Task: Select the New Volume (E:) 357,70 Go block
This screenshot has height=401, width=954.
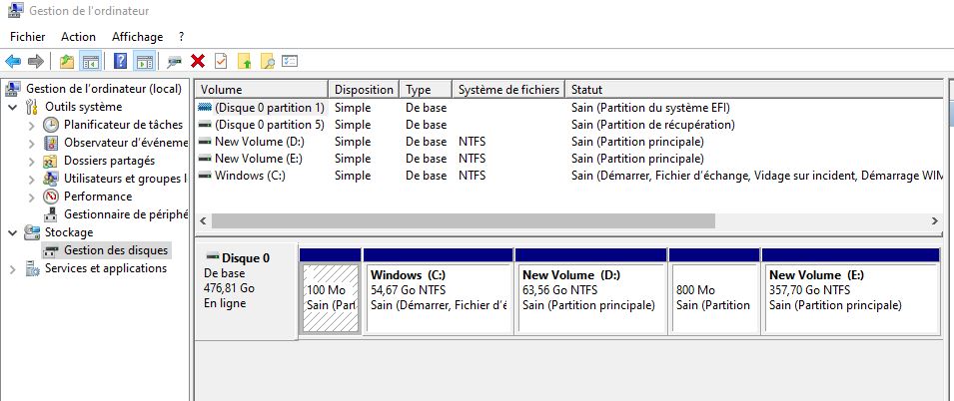Action: coord(850,291)
